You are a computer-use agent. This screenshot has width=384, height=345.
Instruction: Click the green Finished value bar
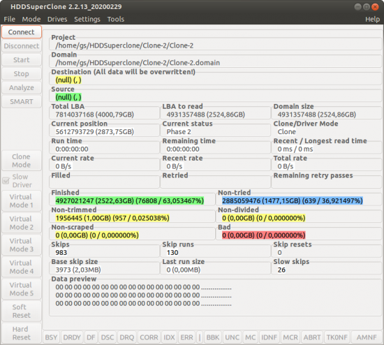pyautogui.click(x=130, y=201)
